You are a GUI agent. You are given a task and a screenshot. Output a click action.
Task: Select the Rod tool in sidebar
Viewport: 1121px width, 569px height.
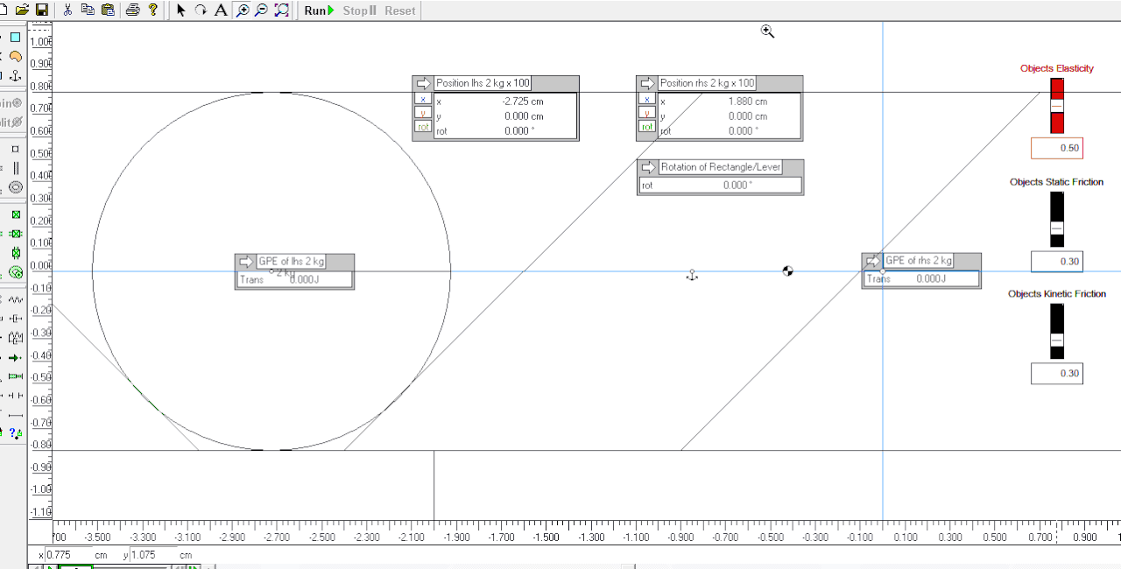[x=16, y=414]
